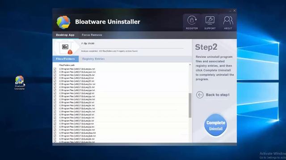Uncheck the Lang\ext.txt file checkbox
Image resolution: width=286 pixels, height=160 pixels.
pos(55,72)
